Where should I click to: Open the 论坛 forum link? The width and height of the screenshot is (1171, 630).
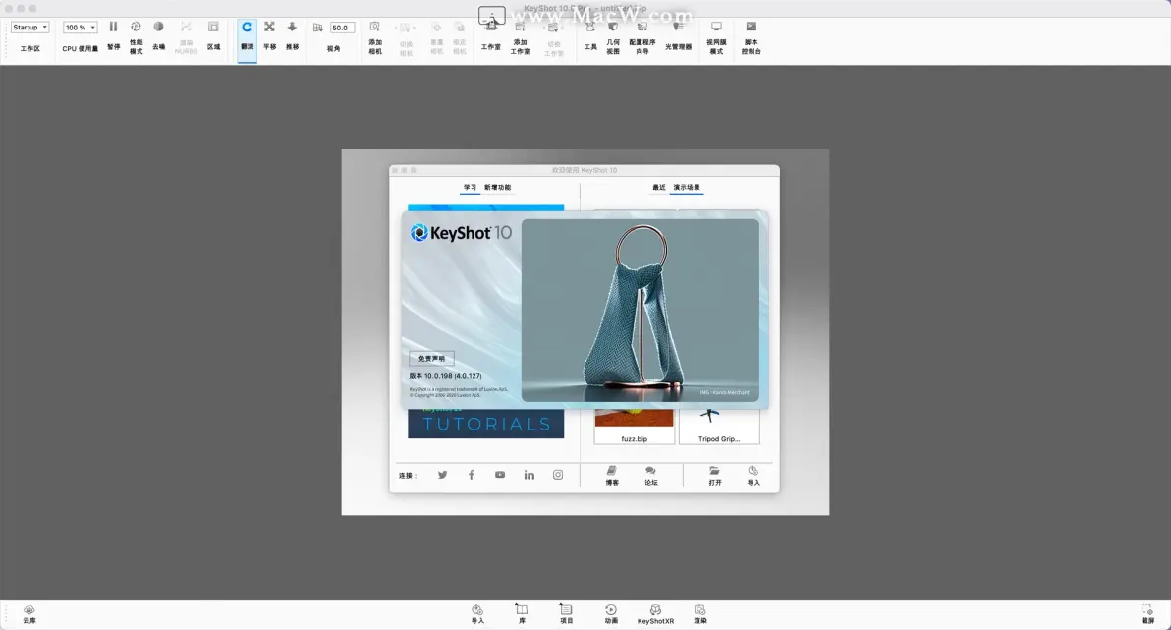[x=651, y=476]
